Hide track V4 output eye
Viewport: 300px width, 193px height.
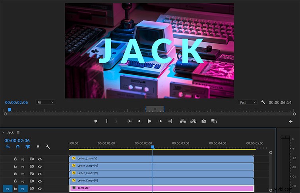(x=40, y=167)
